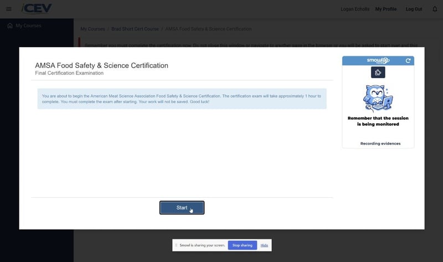Click the AMSA certification dialog title
Screen dimensions: 443x262
101,65
